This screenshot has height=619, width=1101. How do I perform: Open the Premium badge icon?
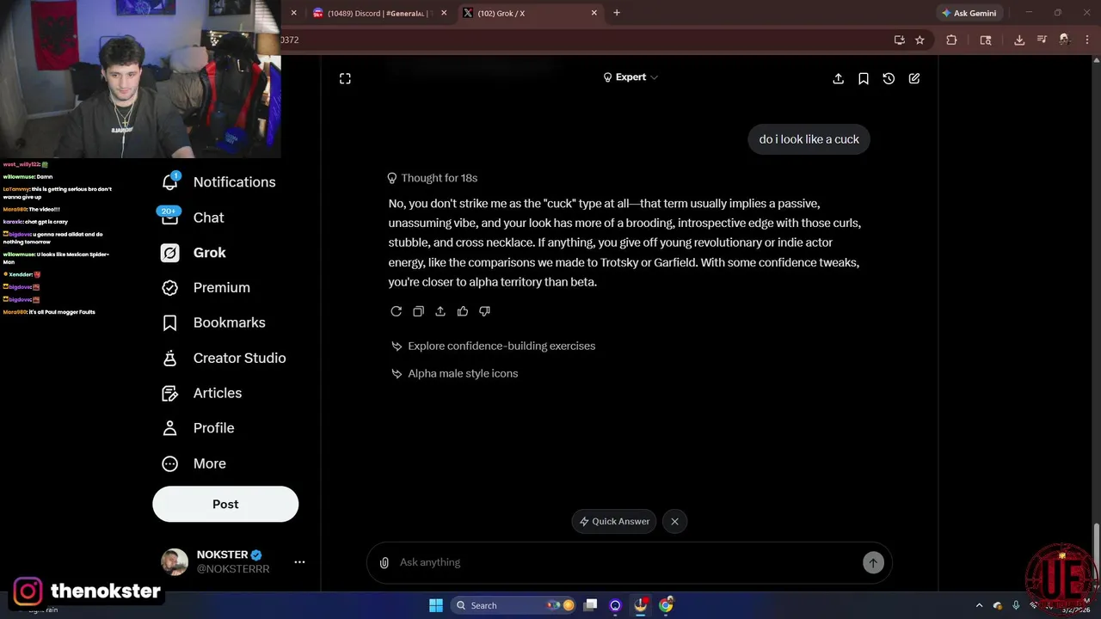pyautogui.click(x=170, y=288)
